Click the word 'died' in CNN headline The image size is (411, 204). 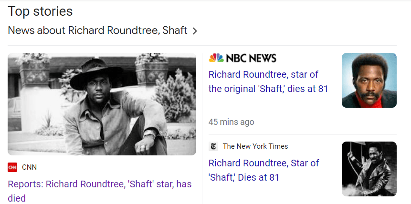[17, 198]
